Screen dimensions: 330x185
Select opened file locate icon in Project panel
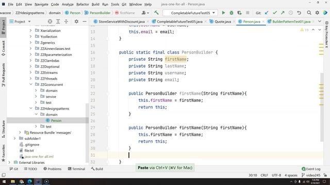tap(50, 22)
